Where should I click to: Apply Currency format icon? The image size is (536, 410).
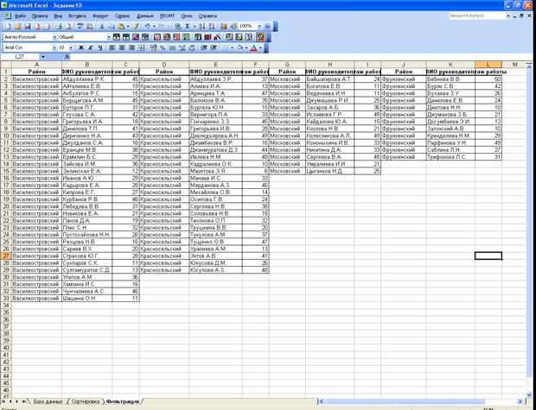click(x=153, y=47)
